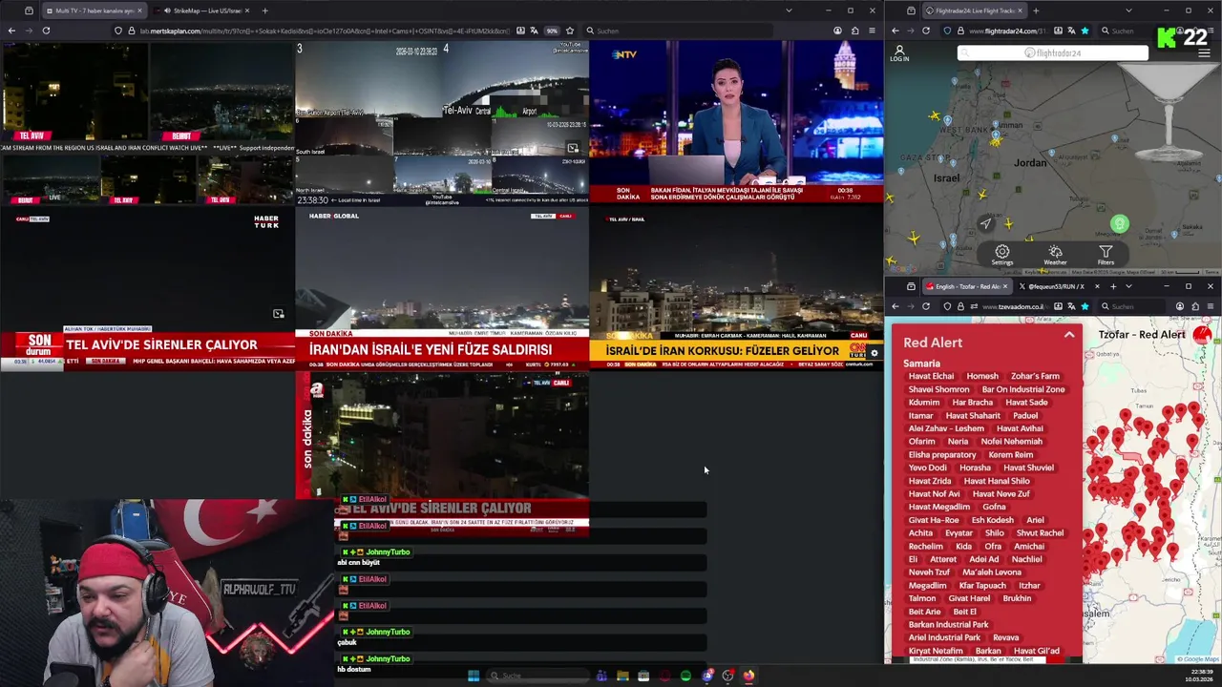Open the Windows Start menu
1222x687 pixels.
pyautogui.click(x=474, y=676)
